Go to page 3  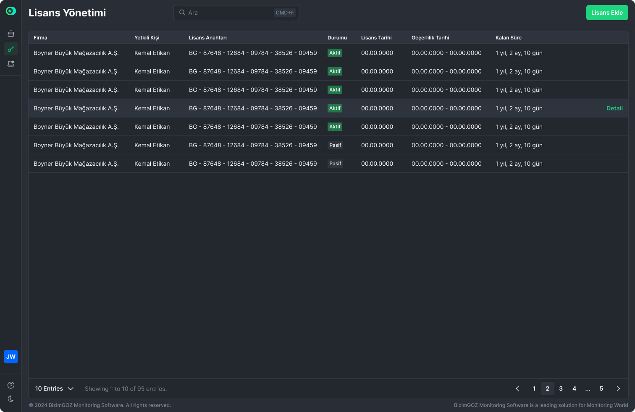[561, 389]
